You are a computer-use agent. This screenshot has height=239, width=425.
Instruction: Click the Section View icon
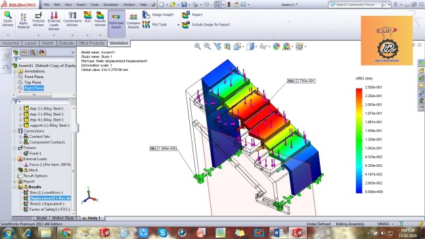tap(227, 47)
